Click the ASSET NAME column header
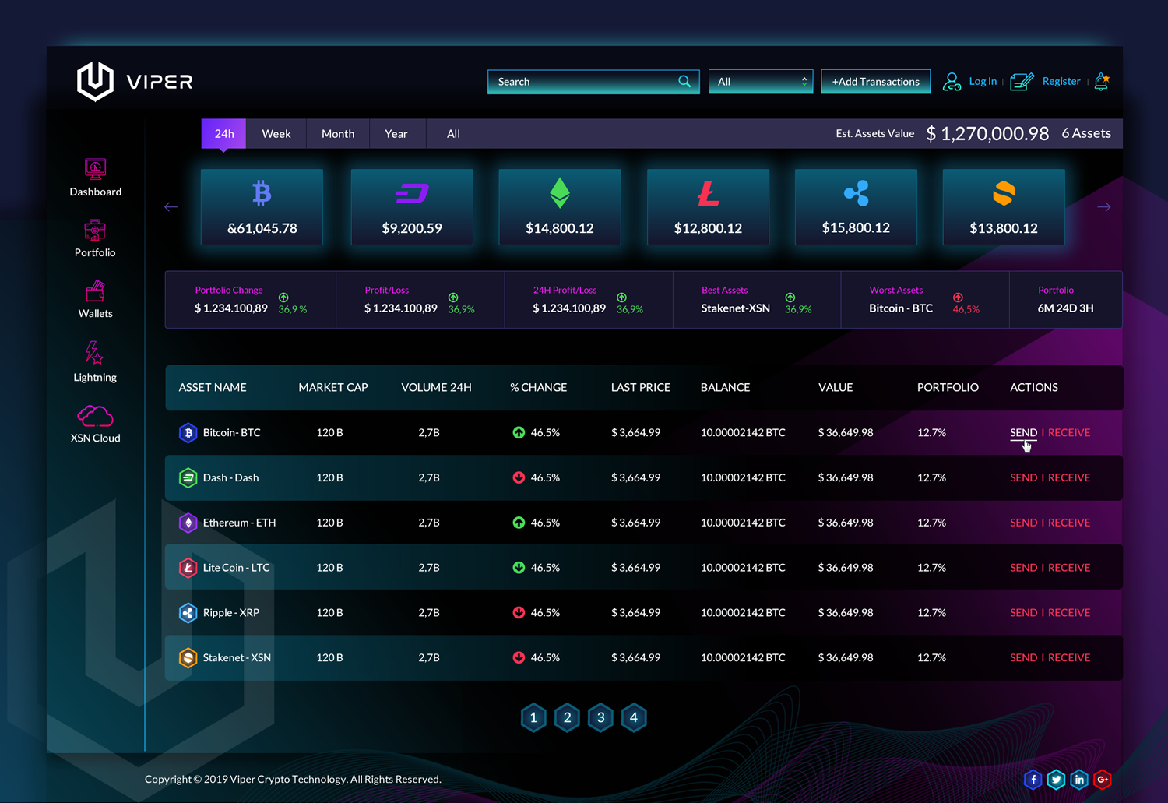 tap(213, 387)
